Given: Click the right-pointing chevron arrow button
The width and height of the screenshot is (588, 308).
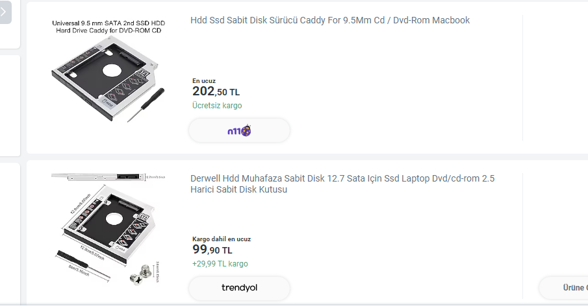Looking at the screenshot, I should tap(5, 11).
